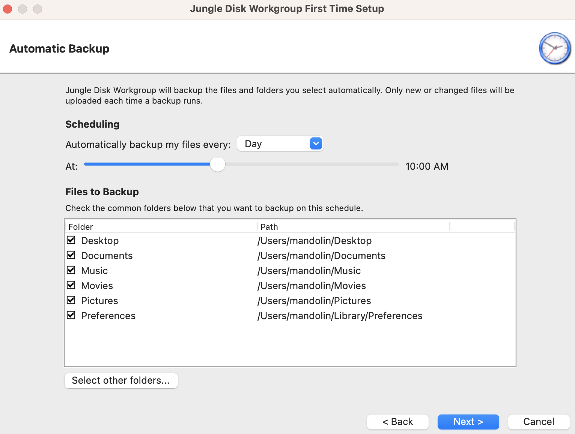Select the /Users/mandolin/Documents path
This screenshot has height=434, width=575.
pyautogui.click(x=321, y=256)
